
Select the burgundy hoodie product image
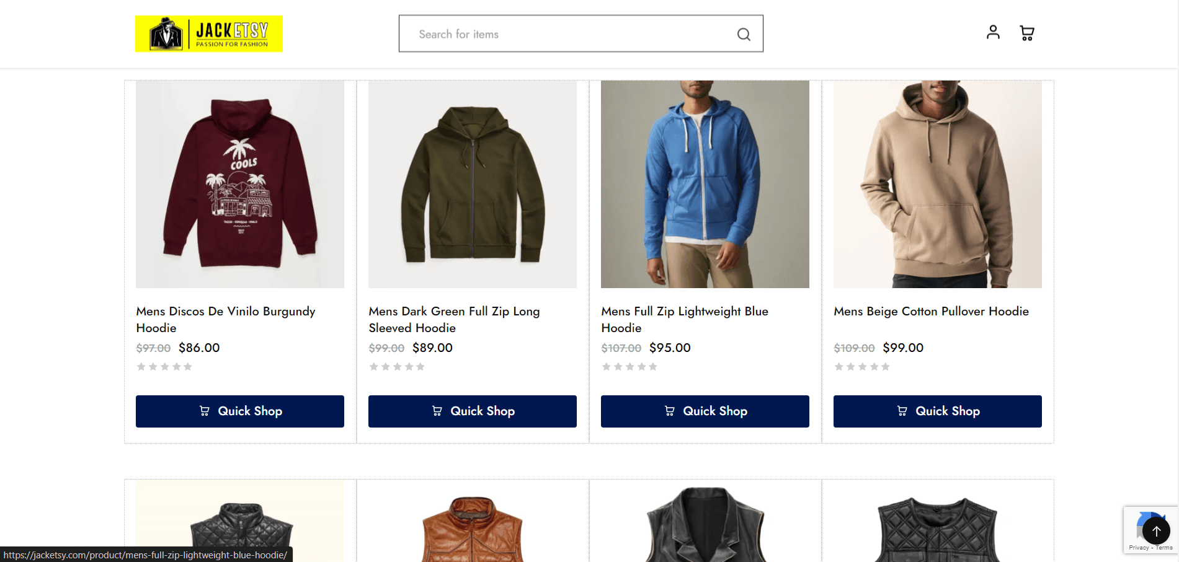[240, 184]
